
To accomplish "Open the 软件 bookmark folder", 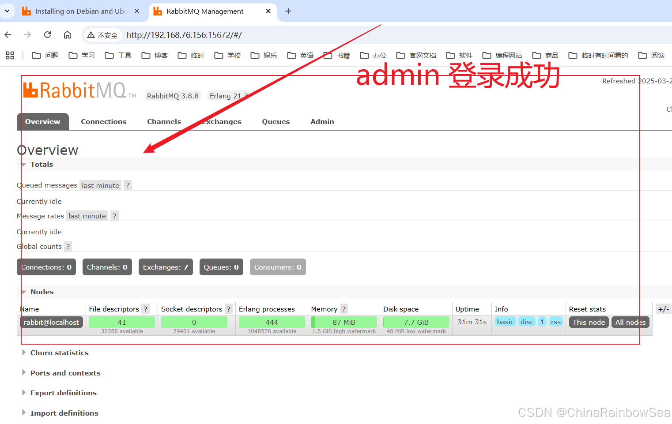I will click(459, 55).
